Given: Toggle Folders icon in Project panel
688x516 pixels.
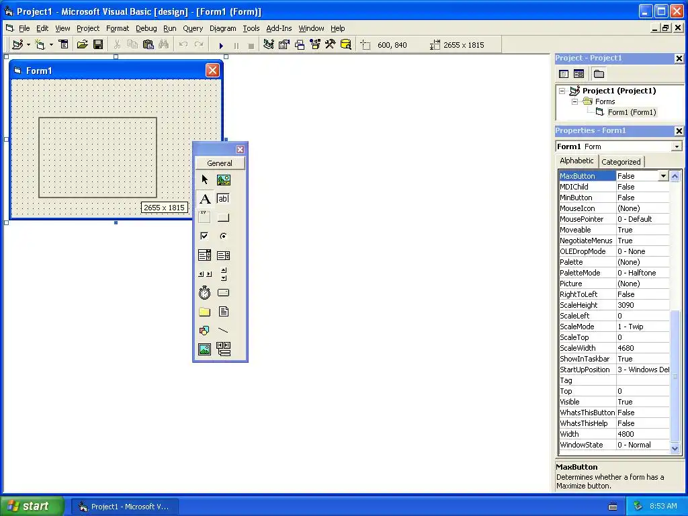Looking at the screenshot, I should (x=599, y=74).
